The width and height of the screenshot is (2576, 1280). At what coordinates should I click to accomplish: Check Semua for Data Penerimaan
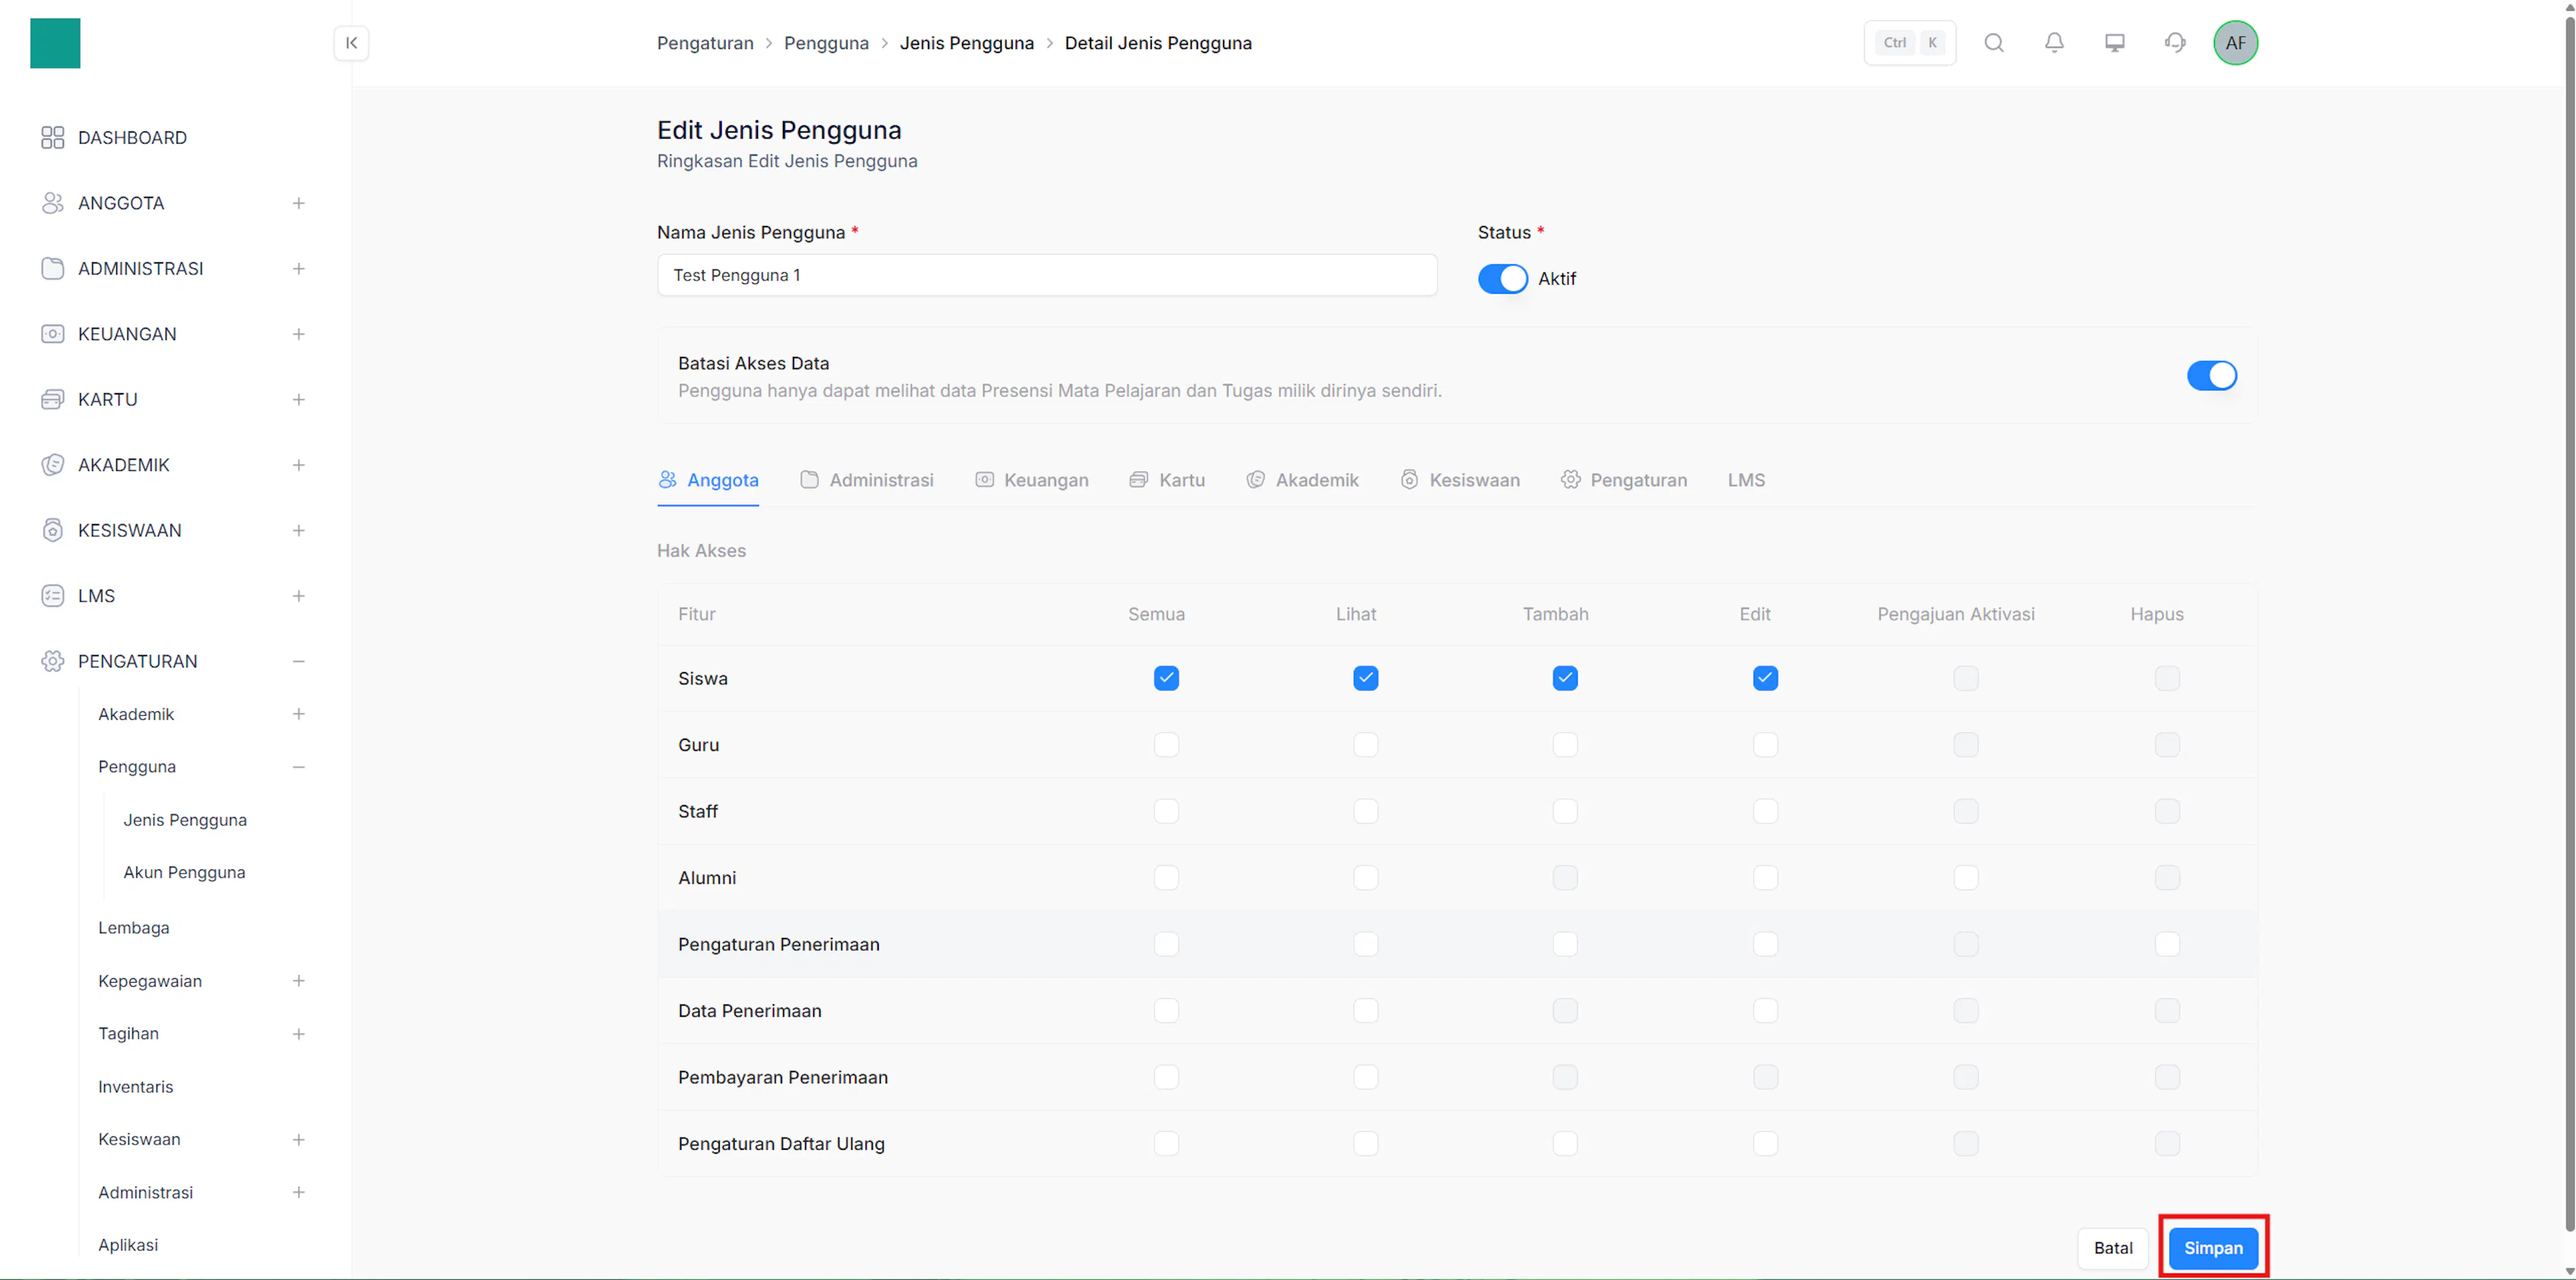pos(1166,1011)
